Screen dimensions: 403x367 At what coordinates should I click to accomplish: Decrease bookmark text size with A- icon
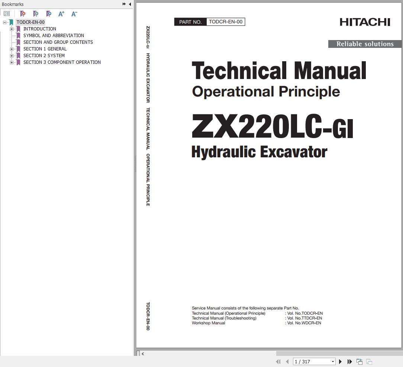click(x=74, y=13)
